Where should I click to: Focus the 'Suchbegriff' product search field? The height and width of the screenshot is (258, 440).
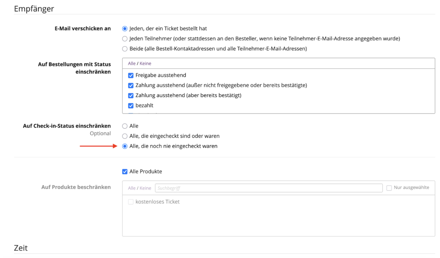[269, 188]
